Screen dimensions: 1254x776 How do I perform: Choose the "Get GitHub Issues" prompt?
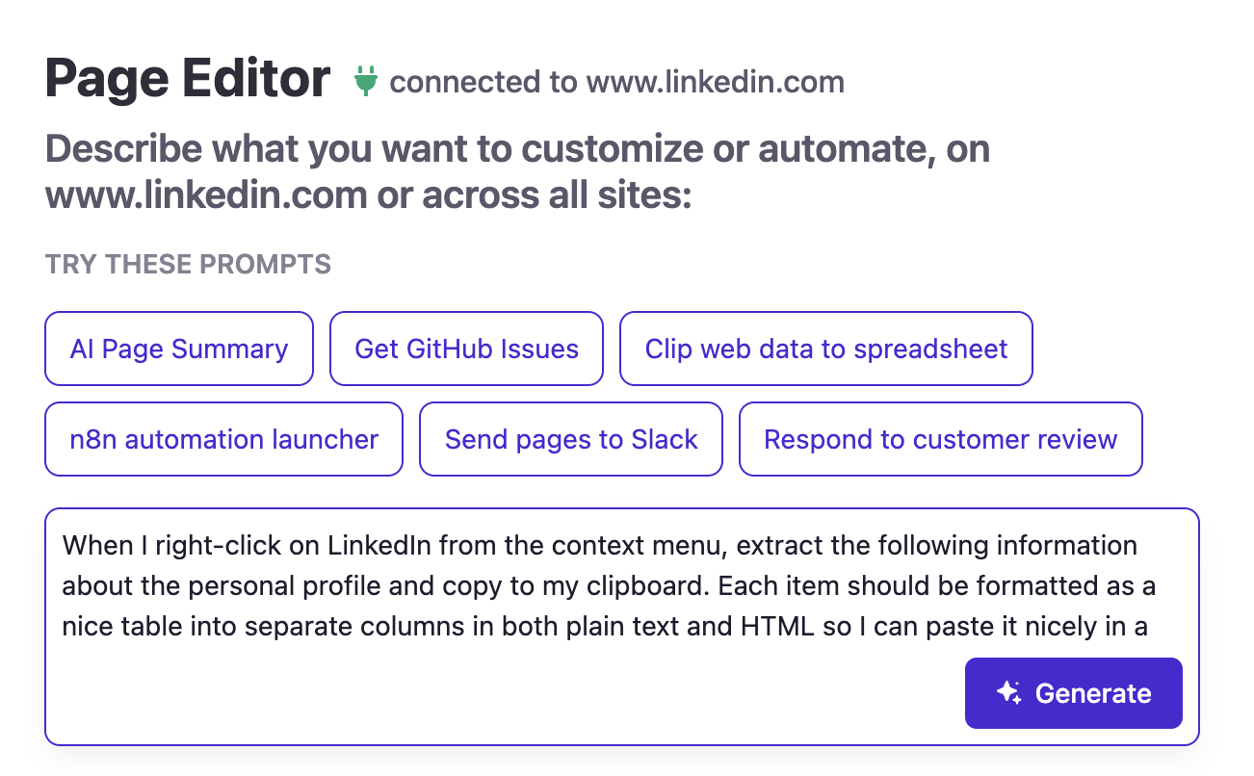pyautogui.click(x=466, y=349)
